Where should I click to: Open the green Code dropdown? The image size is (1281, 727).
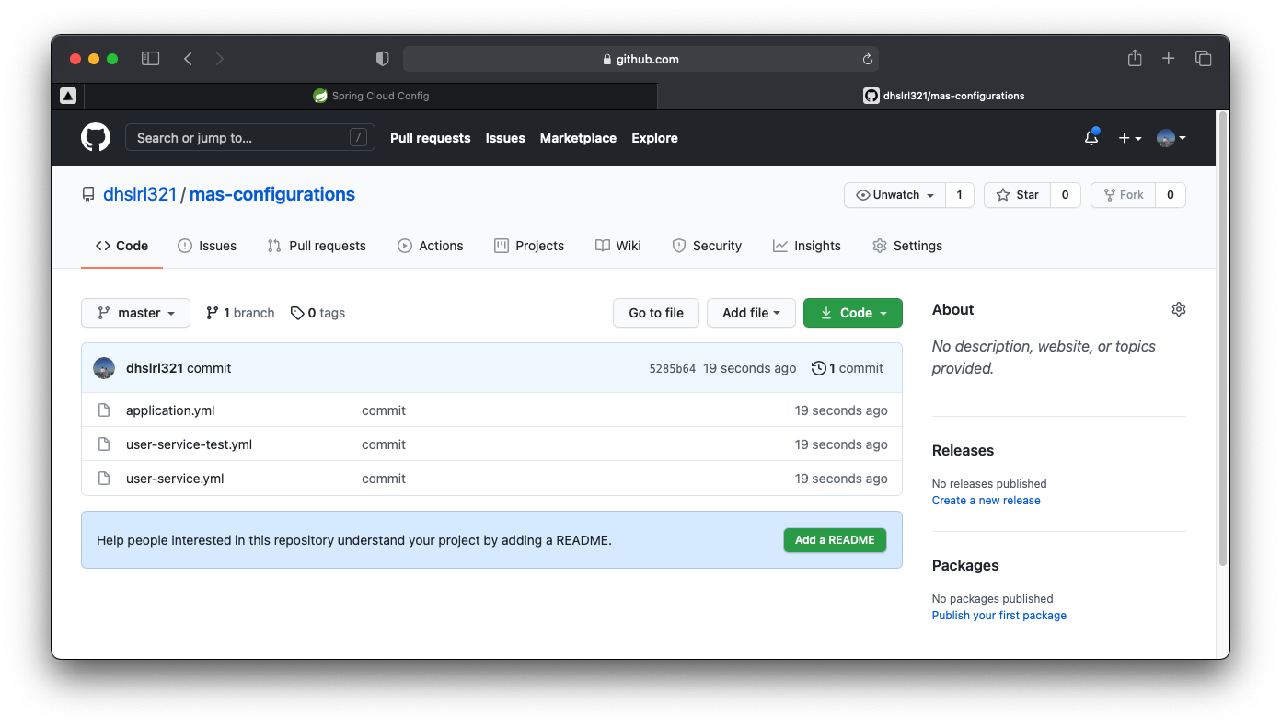tap(853, 313)
